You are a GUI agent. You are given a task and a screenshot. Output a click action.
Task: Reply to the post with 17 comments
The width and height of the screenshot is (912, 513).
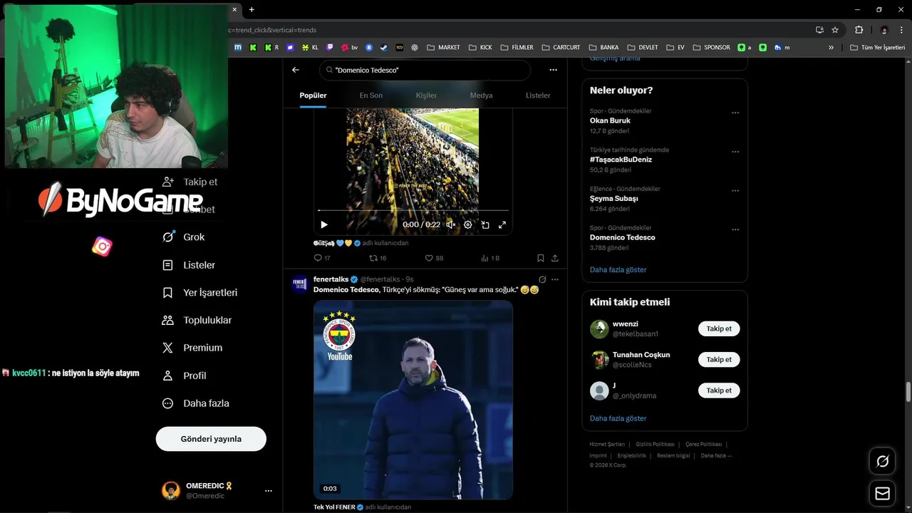coord(322,258)
